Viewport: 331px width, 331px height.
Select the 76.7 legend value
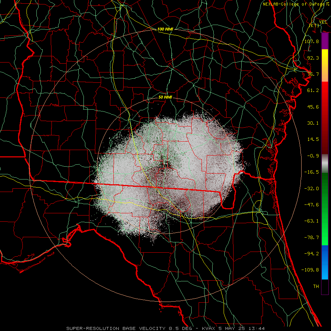(313, 74)
